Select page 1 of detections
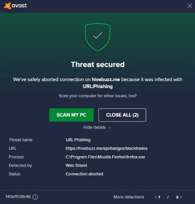The image size is (195, 204). [x=159, y=197]
